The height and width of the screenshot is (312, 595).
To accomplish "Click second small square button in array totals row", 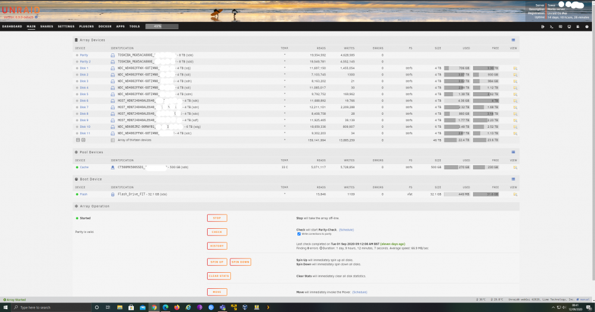I will tap(83, 140).
